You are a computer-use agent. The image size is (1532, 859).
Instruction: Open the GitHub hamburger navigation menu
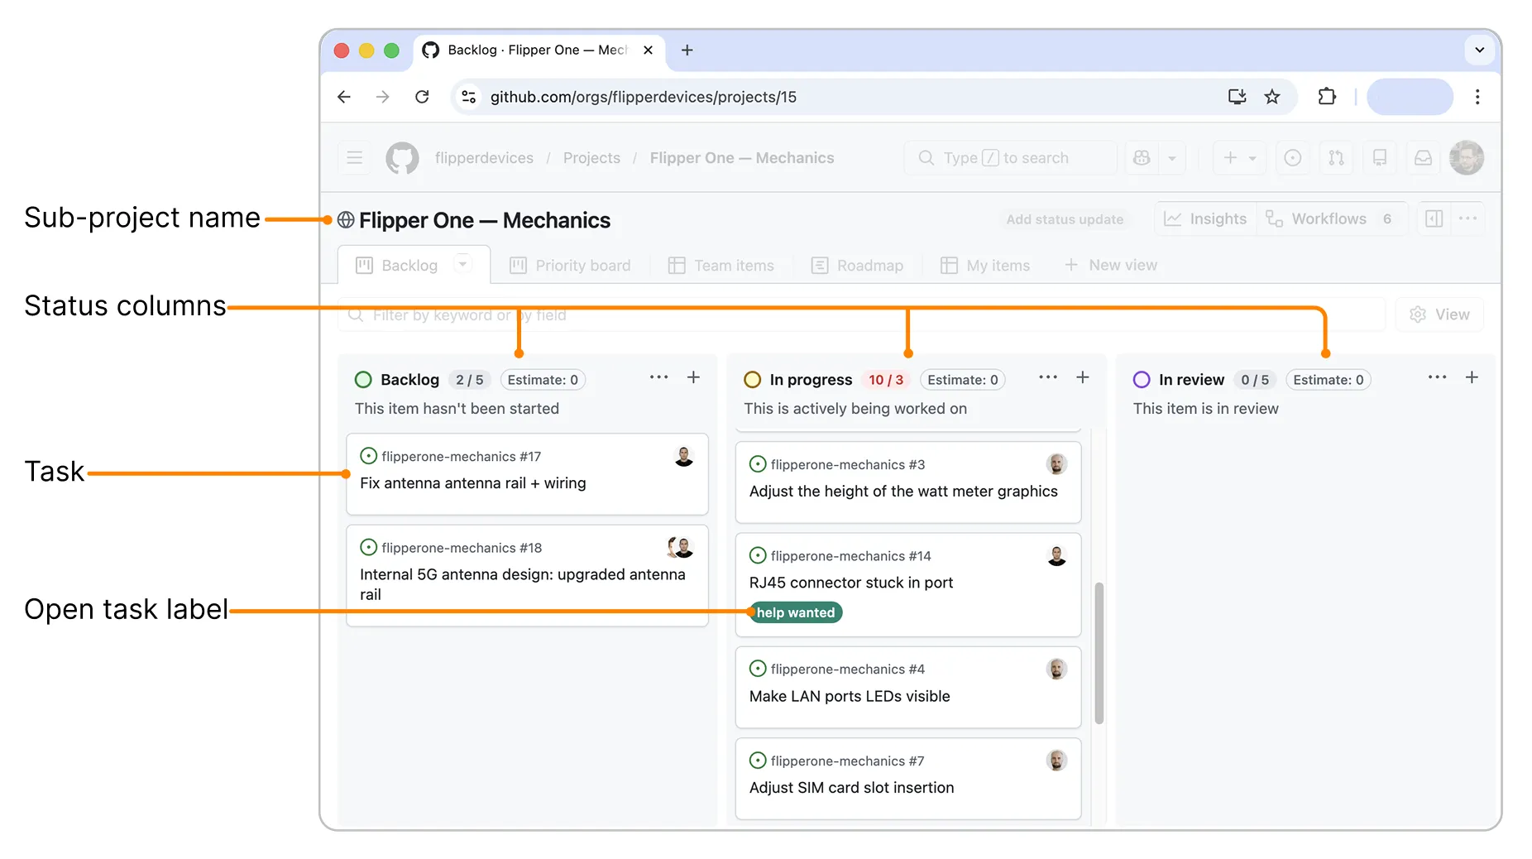point(355,158)
